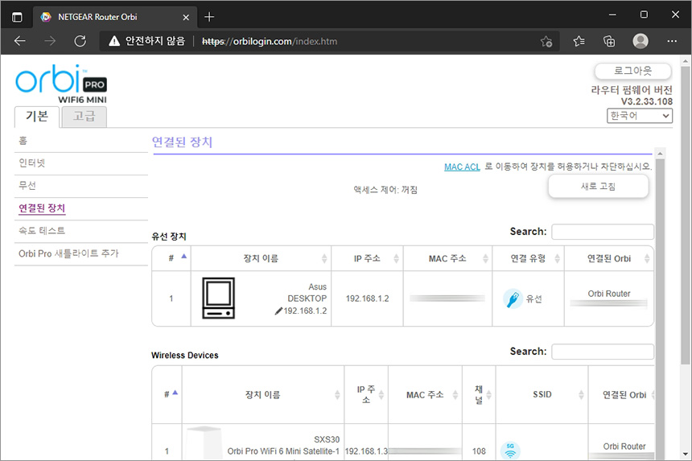Screen dimensions: 692x461
Task: Click the browser back arrow
Action: click(20, 42)
